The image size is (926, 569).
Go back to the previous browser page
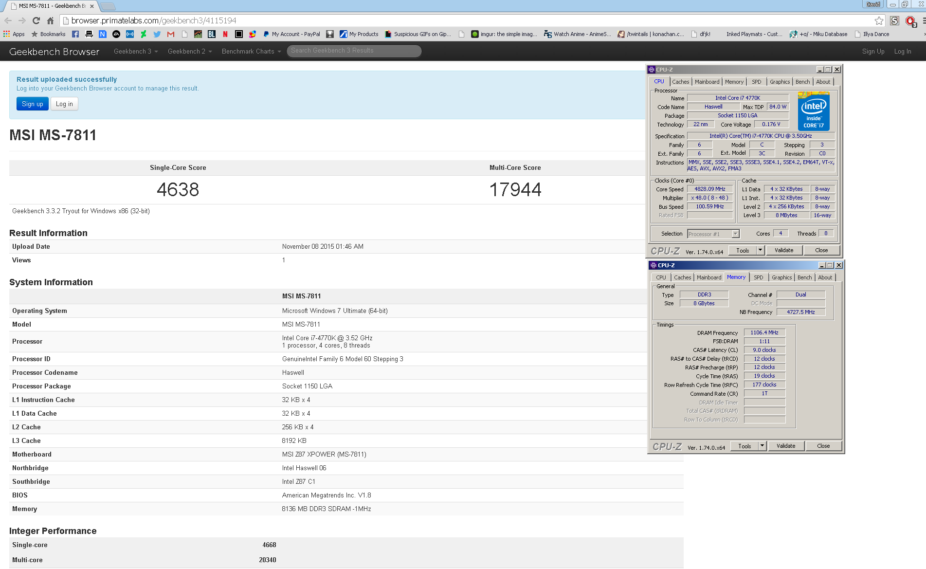8,20
